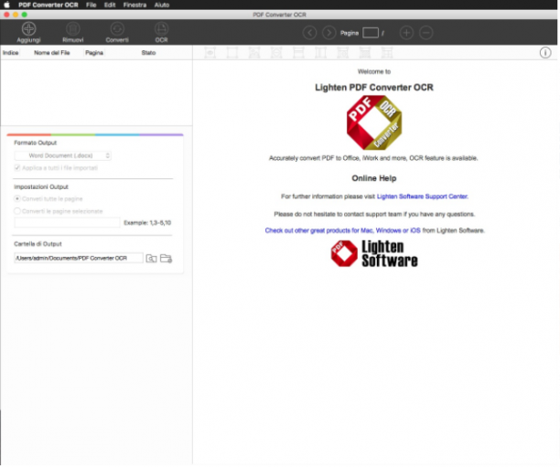The width and height of the screenshot is (560, 467).
Task: Click the Lighten Software logo
Action: click(x=374, y=254)
